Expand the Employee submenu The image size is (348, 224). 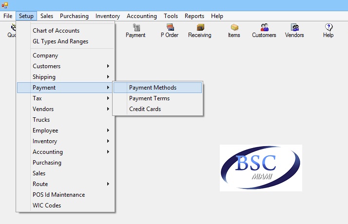point(65,131)
